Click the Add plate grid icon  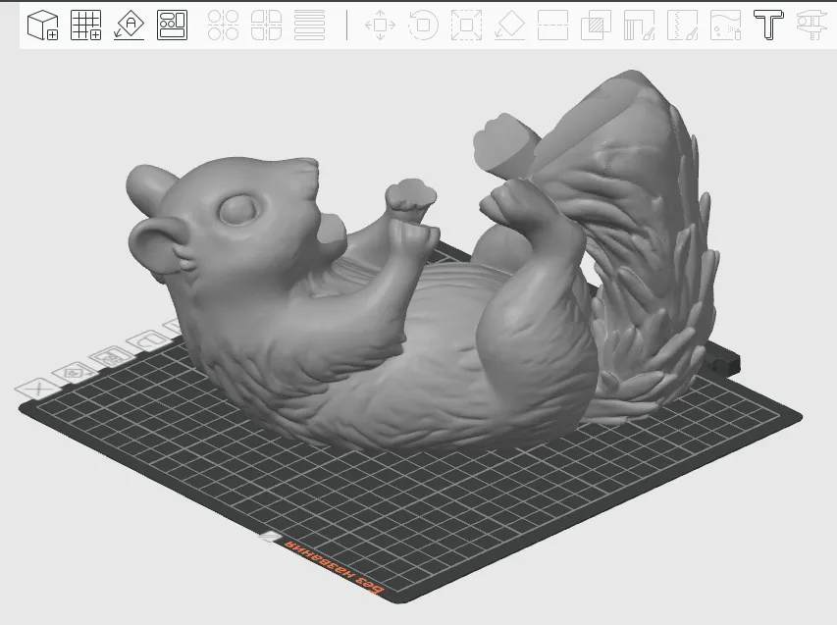(x=86, y=26)
